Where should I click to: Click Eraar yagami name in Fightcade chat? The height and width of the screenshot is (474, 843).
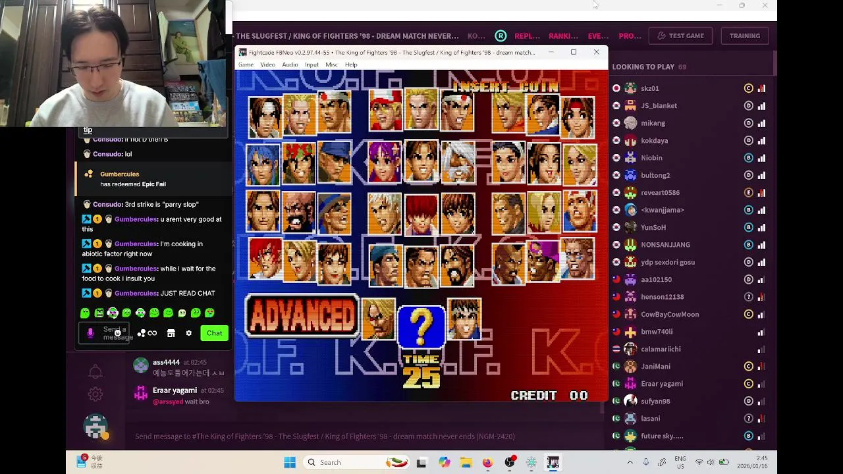click(175, 390)
